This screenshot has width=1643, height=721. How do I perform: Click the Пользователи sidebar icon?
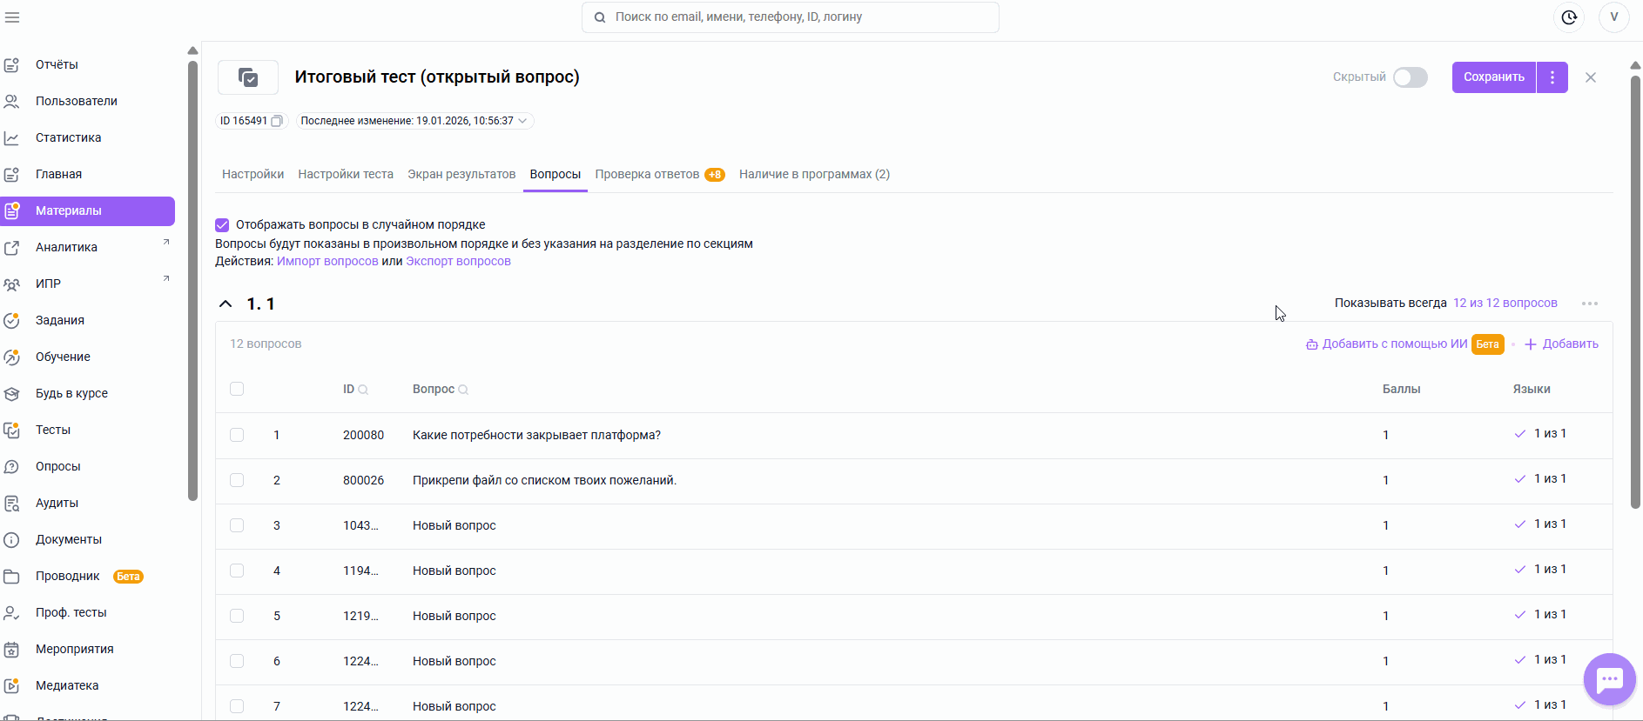point(12,101)
